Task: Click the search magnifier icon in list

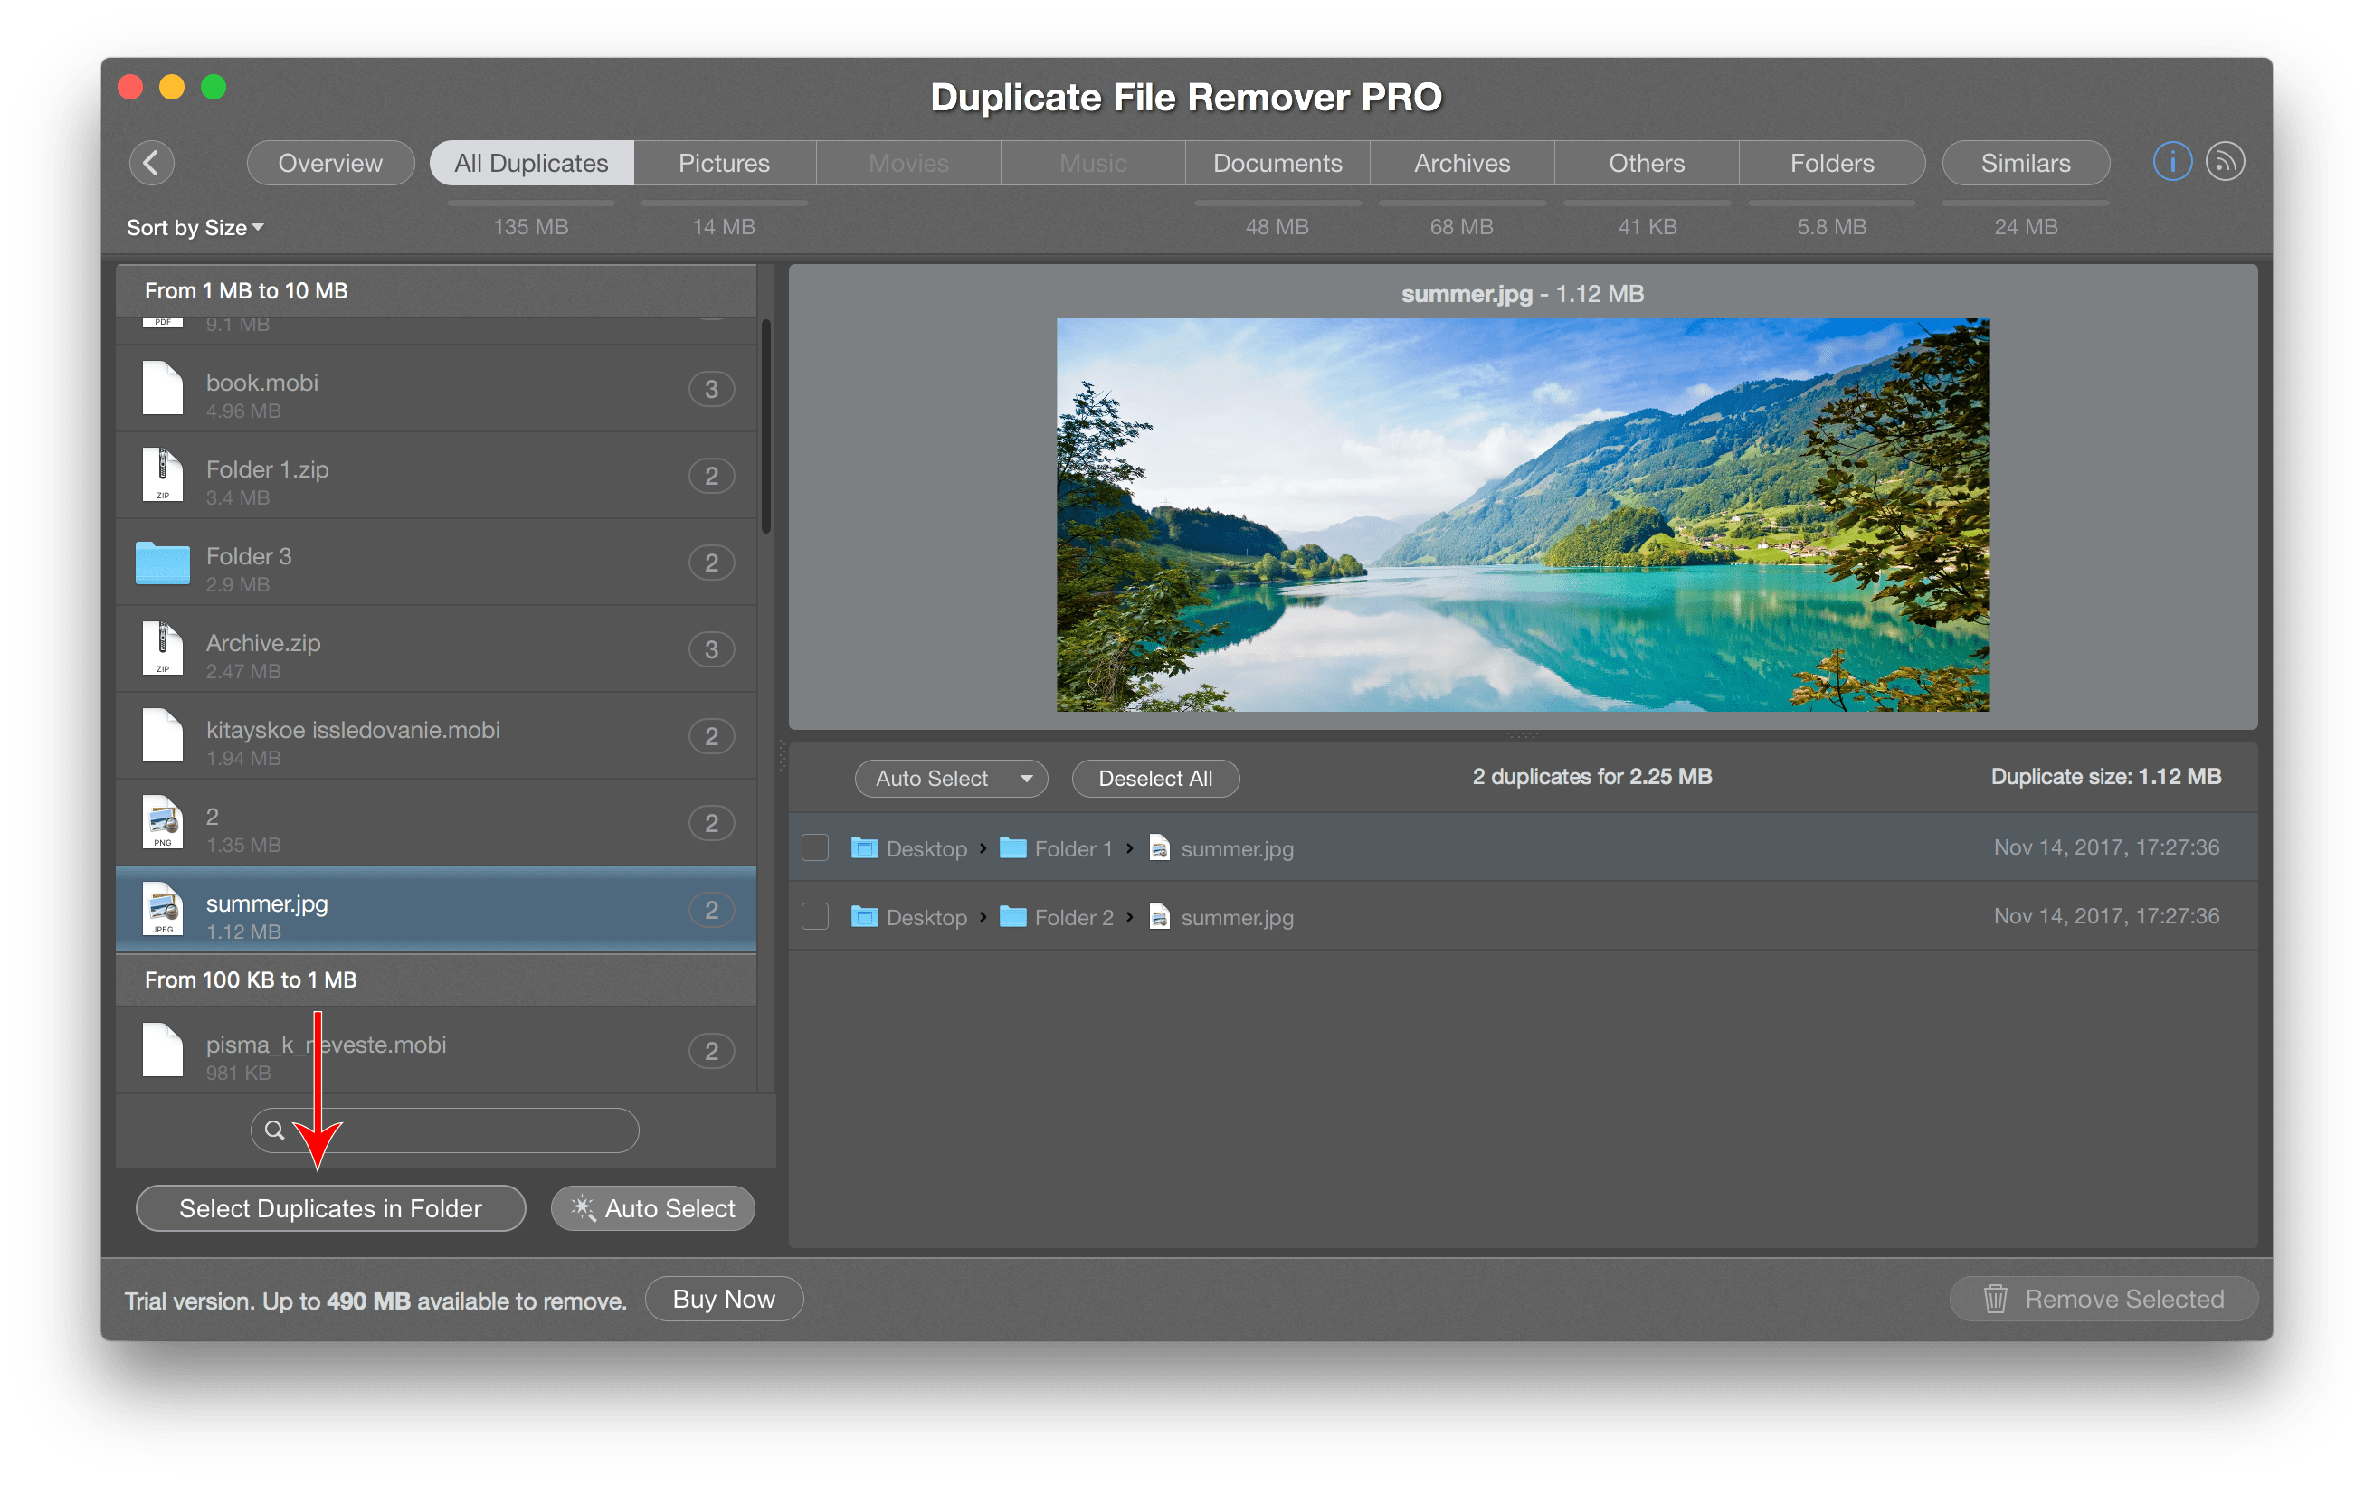Action: coord(279,1128)
